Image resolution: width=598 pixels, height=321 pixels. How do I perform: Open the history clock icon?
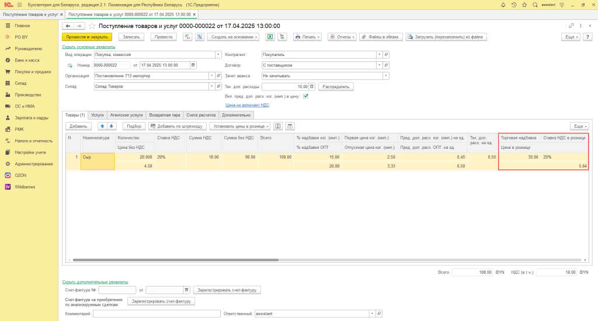pos(514,5)
